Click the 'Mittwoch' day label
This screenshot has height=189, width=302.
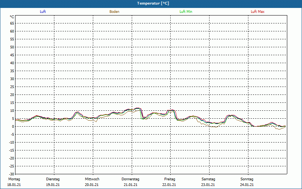click(92, 179)
